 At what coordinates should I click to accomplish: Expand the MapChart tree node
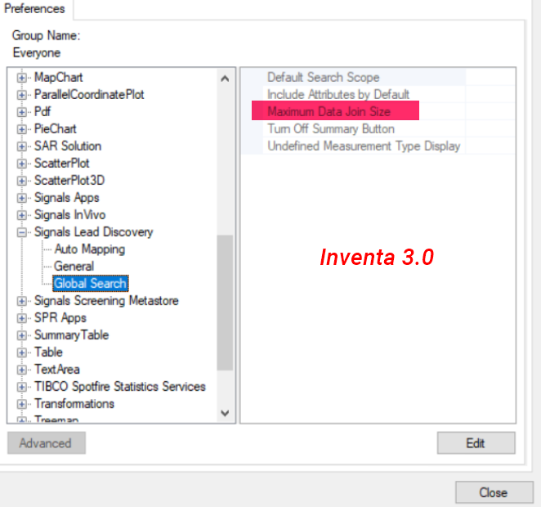(x=21, y=78)
